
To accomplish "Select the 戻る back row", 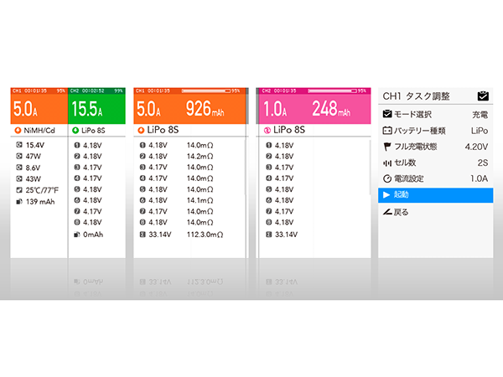I will point(435,212).
